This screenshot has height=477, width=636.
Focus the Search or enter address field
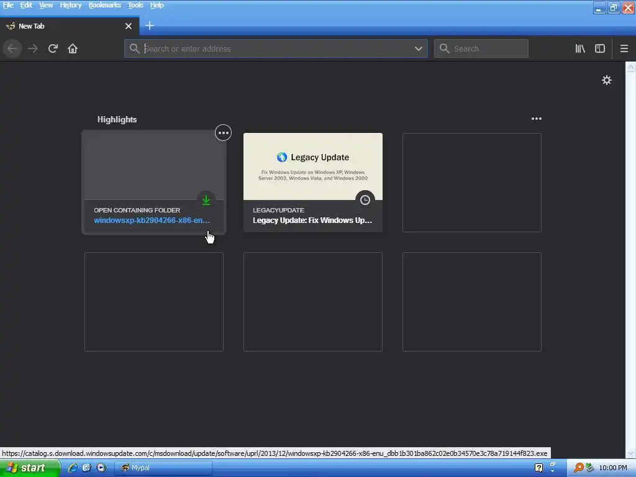coord(276,48)
